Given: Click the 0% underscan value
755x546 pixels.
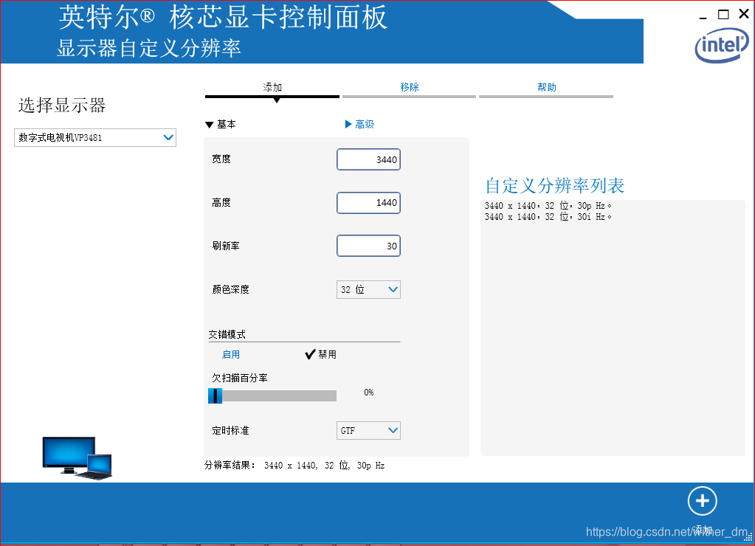Looking at the screenshot, I should (369, 393).
